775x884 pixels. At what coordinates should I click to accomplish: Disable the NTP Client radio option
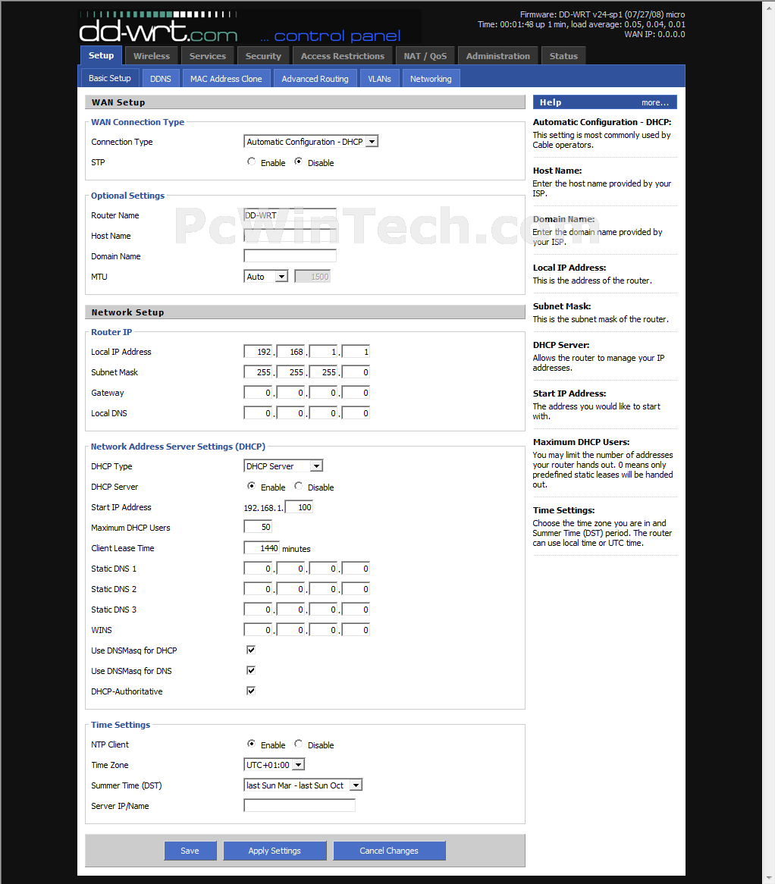298,744
